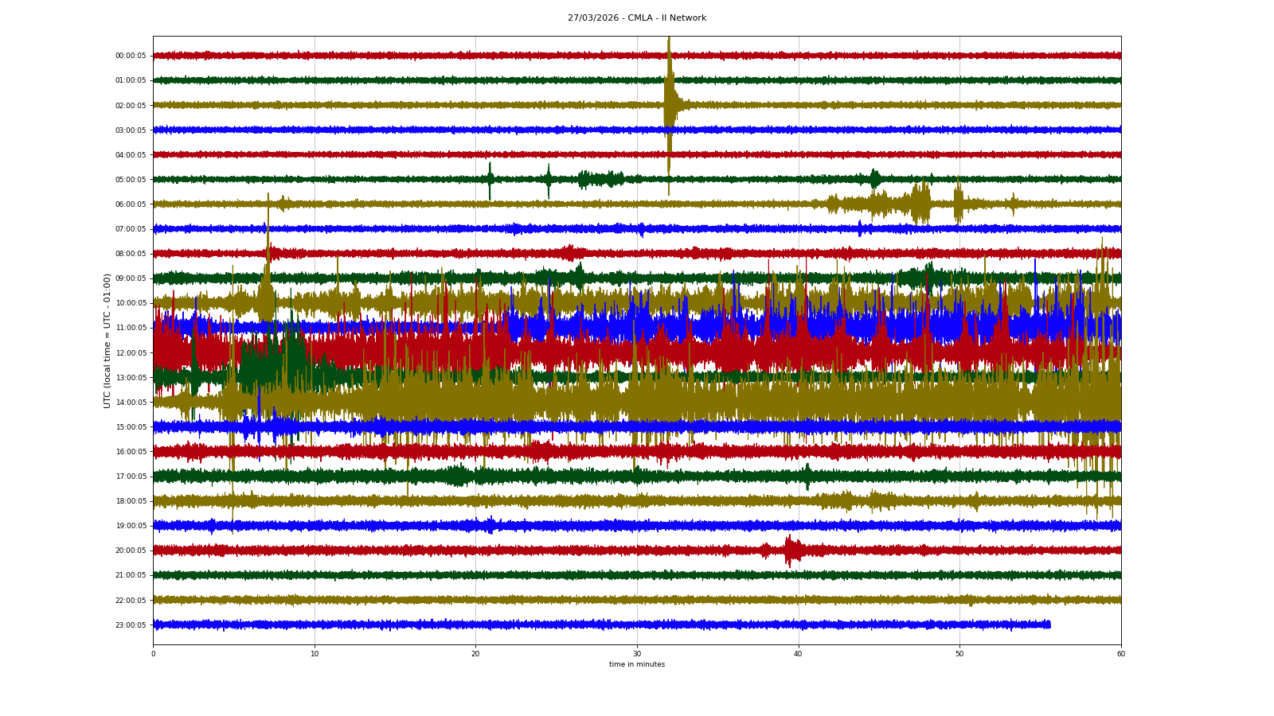
Task: Click the 30 minute x-axis tick label
Action: point(637,654)
